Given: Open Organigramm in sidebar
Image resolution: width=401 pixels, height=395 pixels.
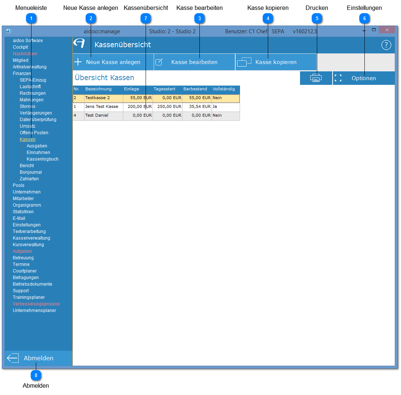Looking at the screenshot, I should tap(27, 205).
